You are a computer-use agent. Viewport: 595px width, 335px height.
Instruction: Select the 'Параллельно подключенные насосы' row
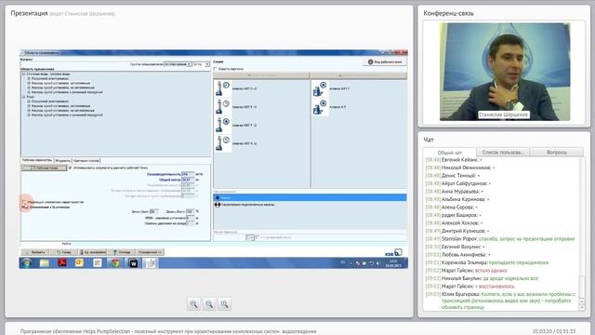point(310,205)
